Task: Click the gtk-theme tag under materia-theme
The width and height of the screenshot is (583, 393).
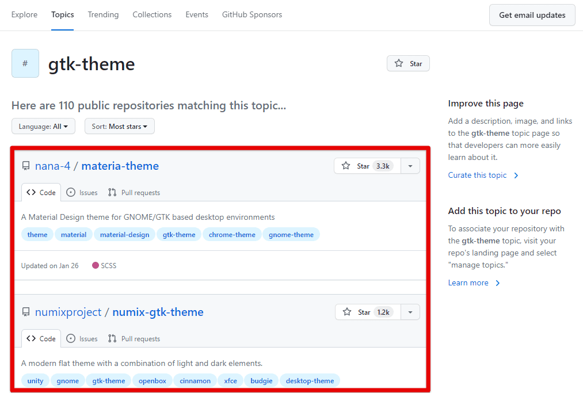Action: [x=179, y=235]
